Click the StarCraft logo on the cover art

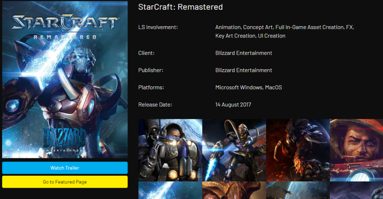point(65,27)
